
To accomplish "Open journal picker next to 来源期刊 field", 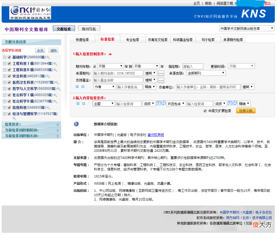I will coord(161,73).
